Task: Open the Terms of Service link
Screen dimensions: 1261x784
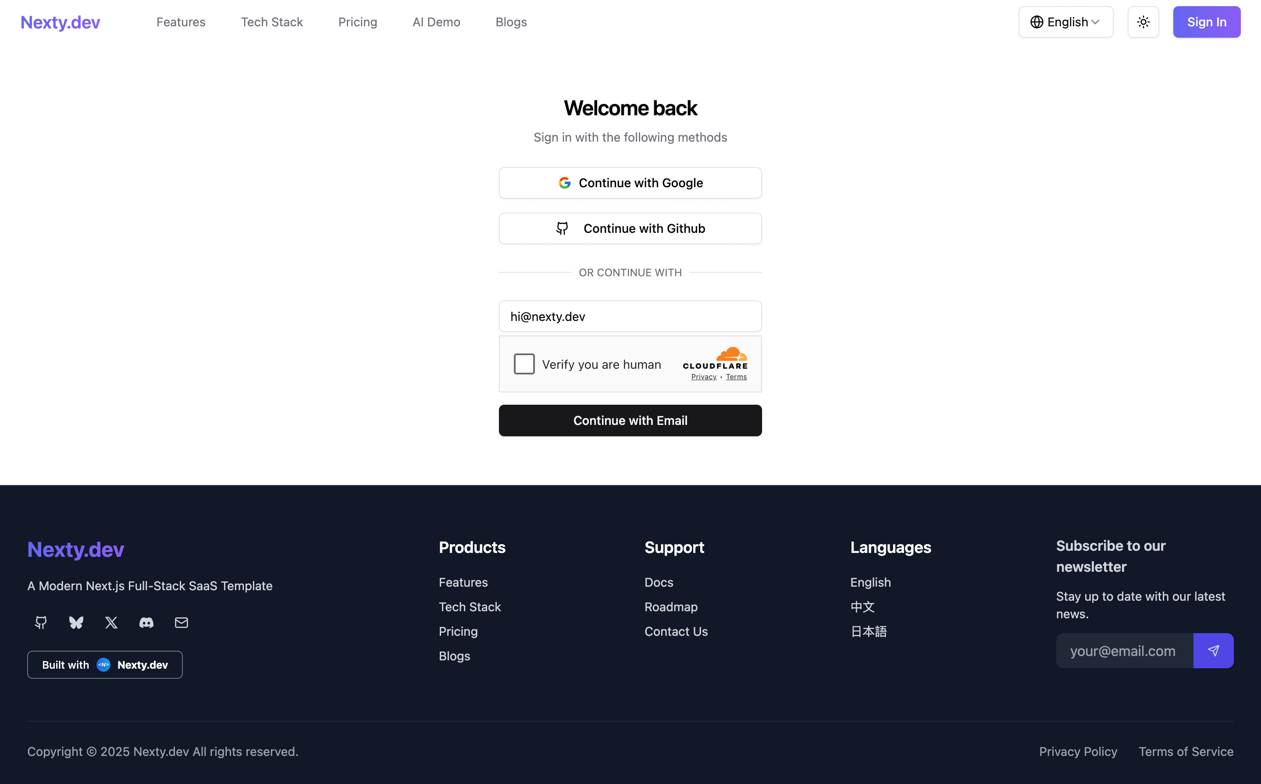Action: coord(1186,752)
